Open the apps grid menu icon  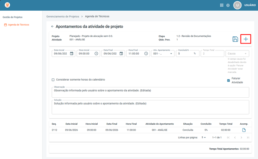pyautogui.click(x=222, y=5)
